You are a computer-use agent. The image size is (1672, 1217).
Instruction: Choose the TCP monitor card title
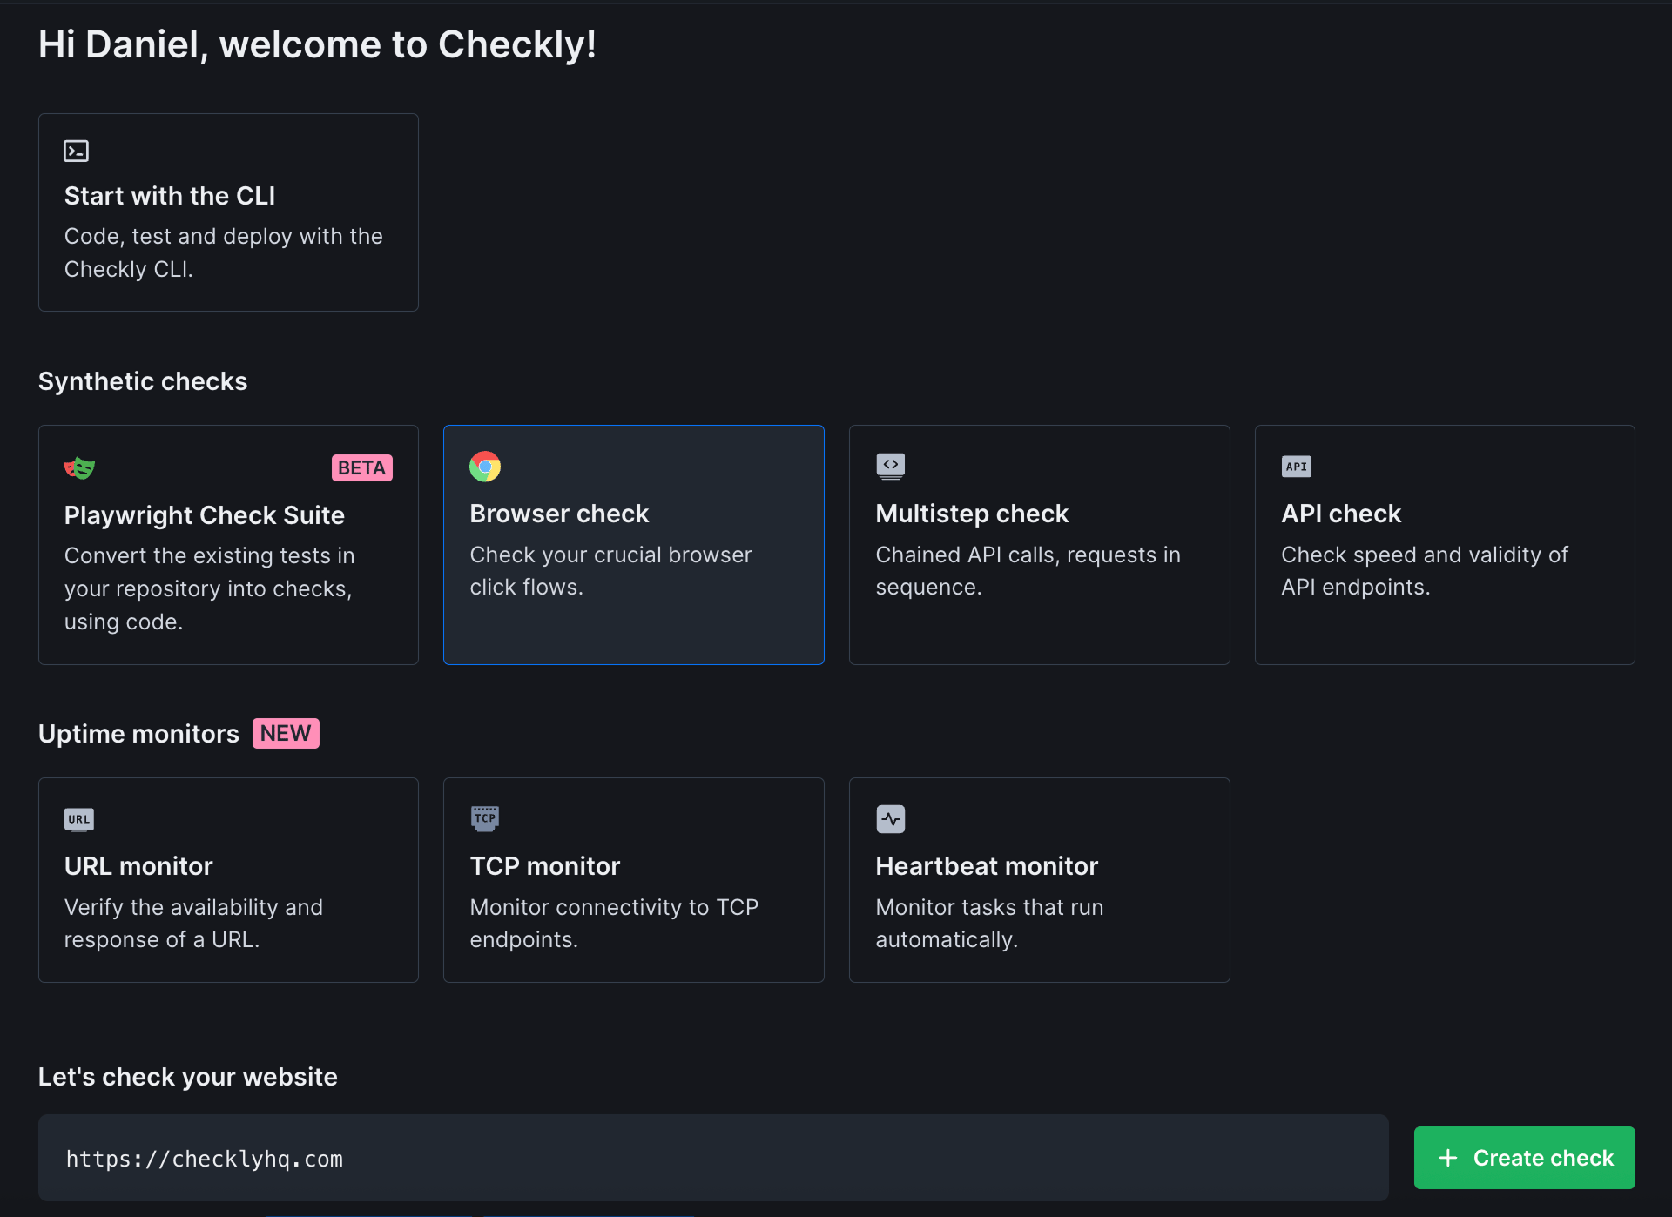545,866
